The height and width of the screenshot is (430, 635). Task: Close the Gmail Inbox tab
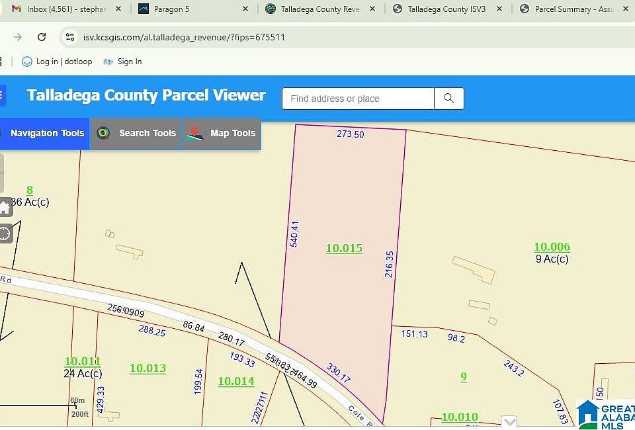[x=118, y=9]
